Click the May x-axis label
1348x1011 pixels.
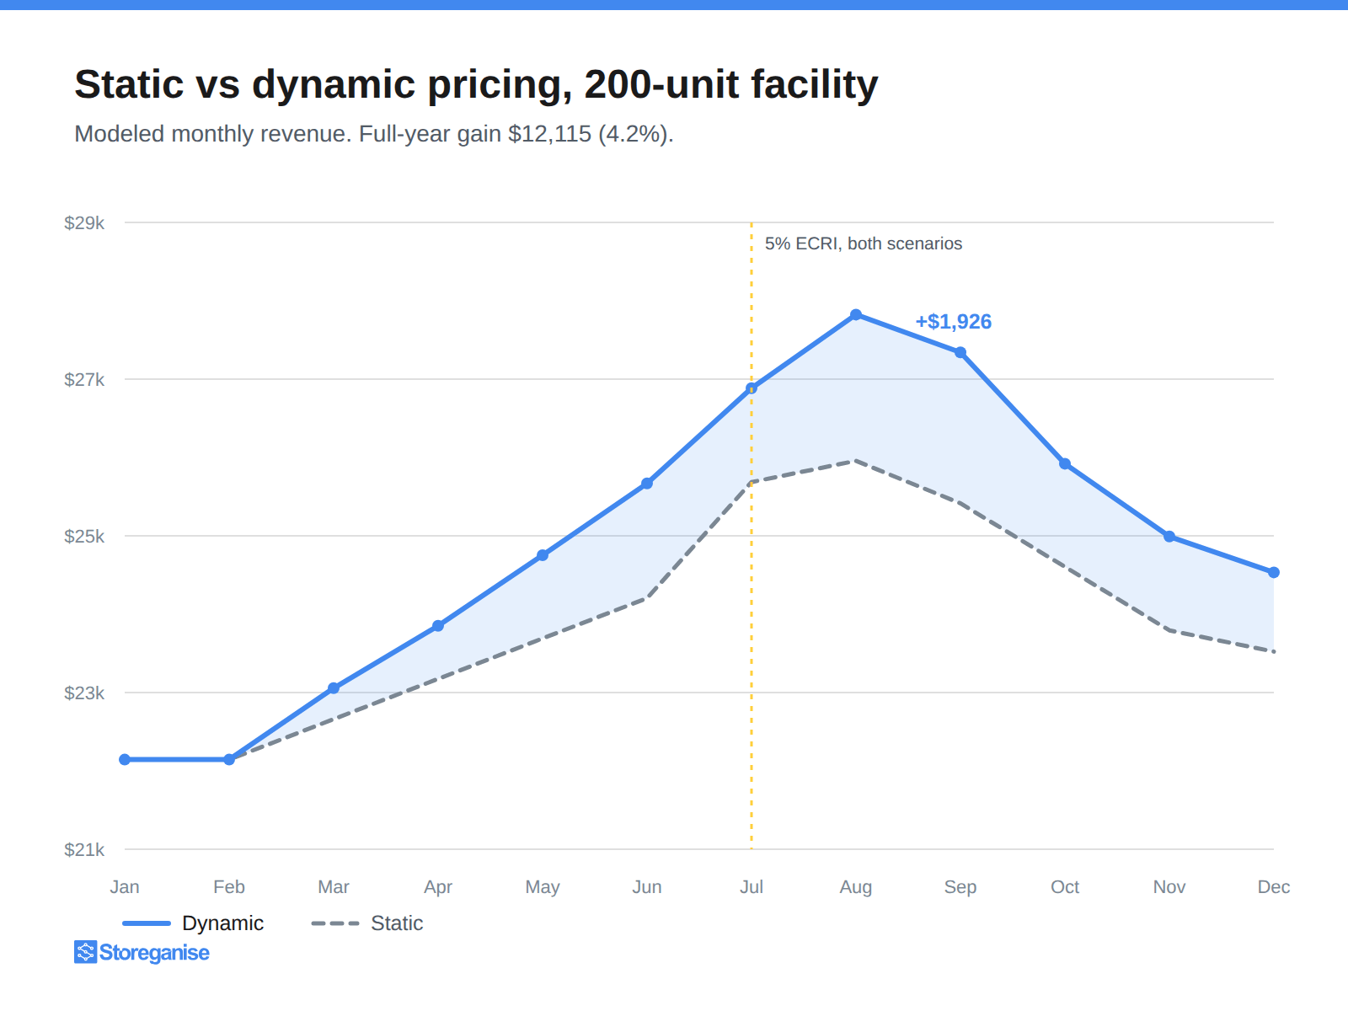point(543,887)
